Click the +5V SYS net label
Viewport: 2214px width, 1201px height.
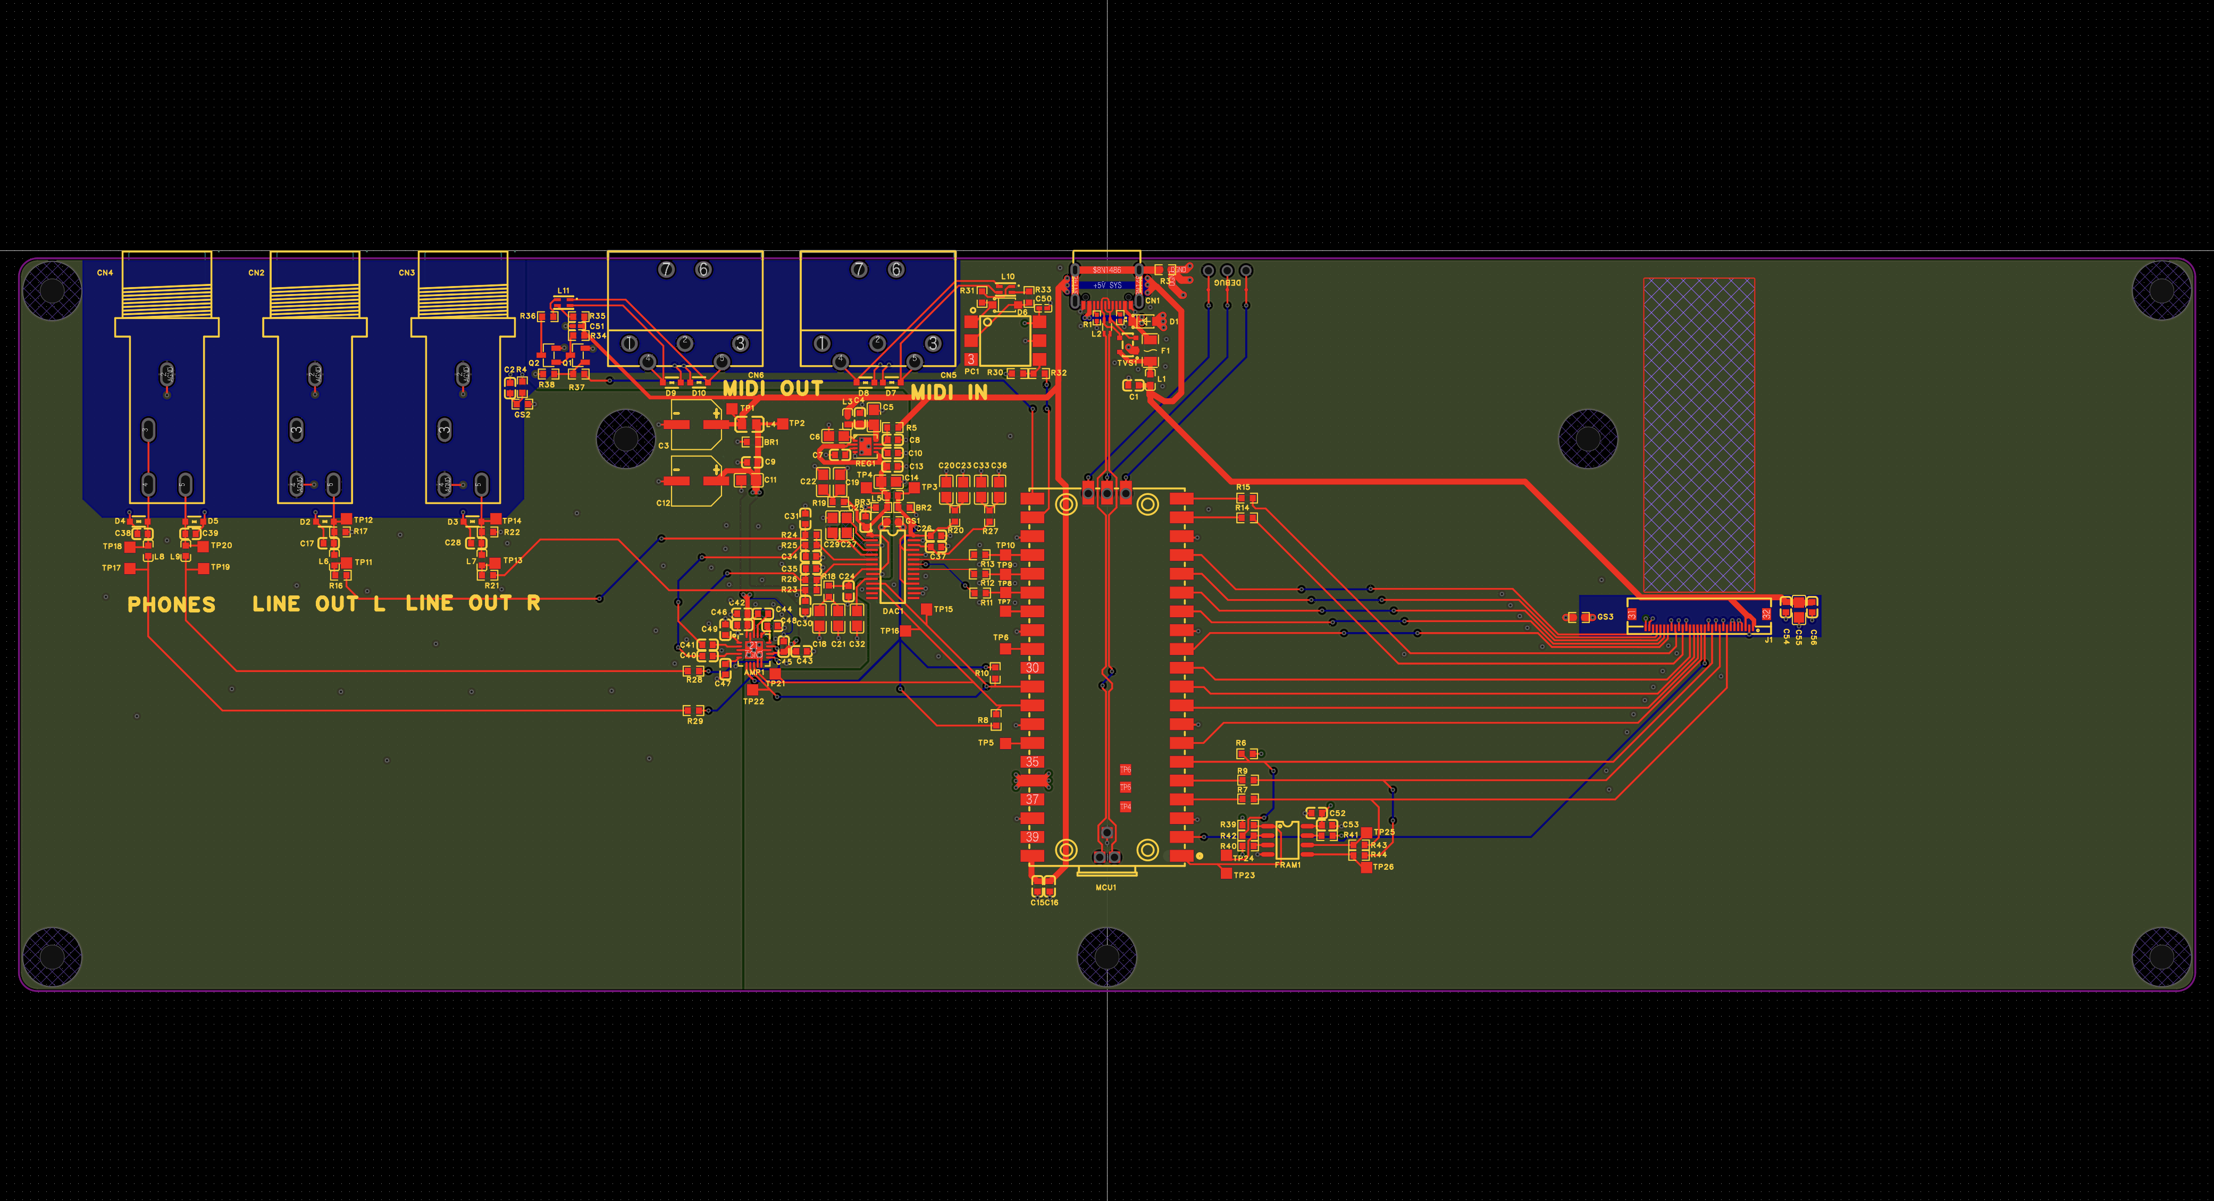pyautogui.click(x=1107, y=284)
